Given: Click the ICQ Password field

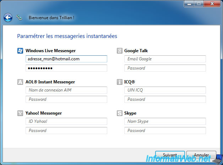Looking at the screenshot, I should point(165,99).
